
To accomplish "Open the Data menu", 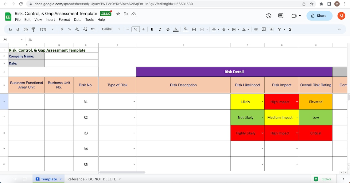I will point(77,20).
